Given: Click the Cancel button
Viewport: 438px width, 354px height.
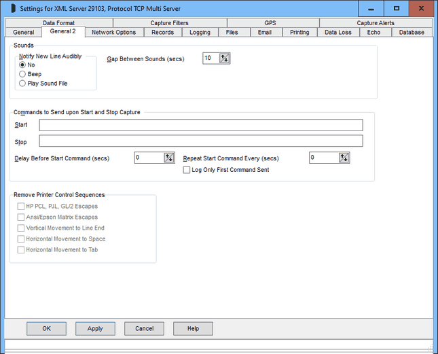Looking at the screenshot, I should tap(144, 328).
